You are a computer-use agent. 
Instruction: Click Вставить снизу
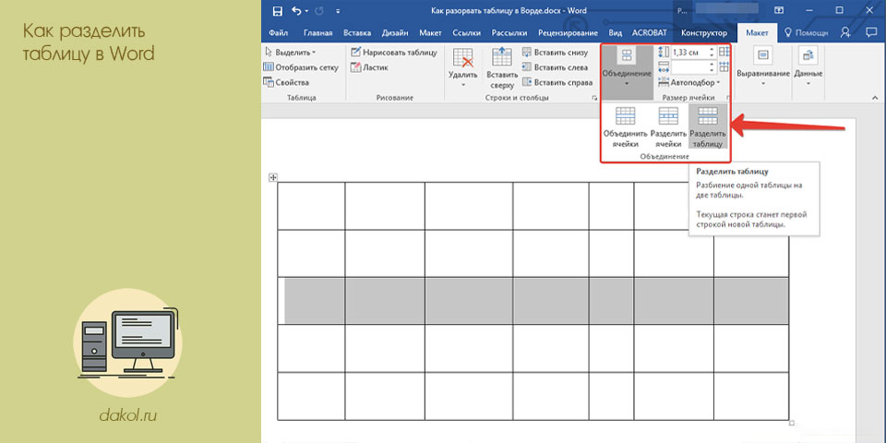click(555, 53)
